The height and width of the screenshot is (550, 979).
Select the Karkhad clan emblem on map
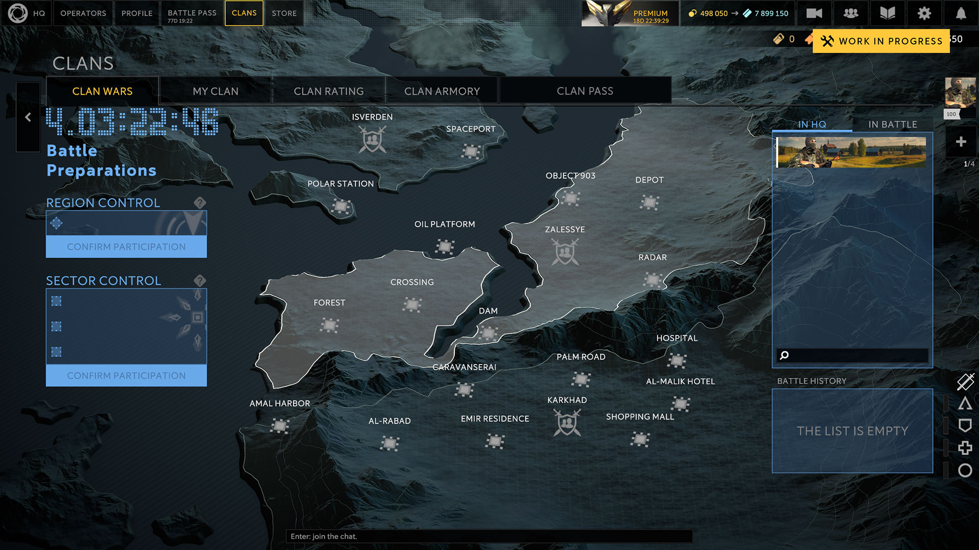point(567,423)
